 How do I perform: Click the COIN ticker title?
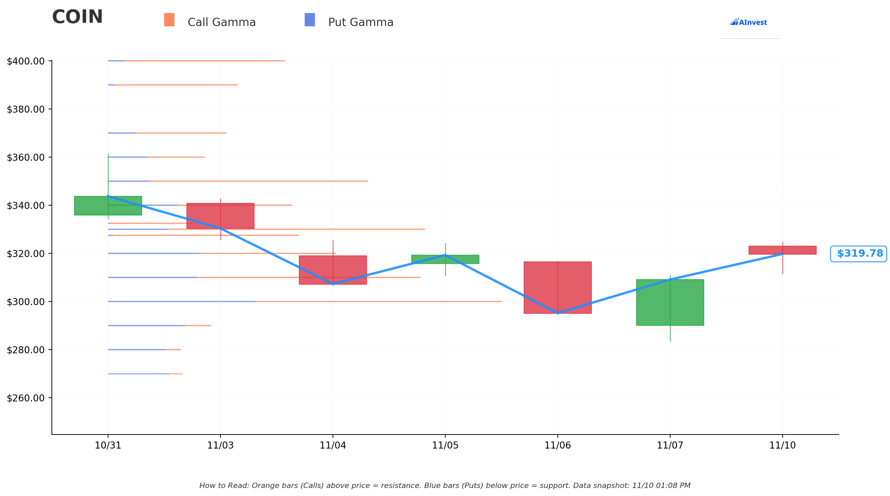click(x=77, y=17)
